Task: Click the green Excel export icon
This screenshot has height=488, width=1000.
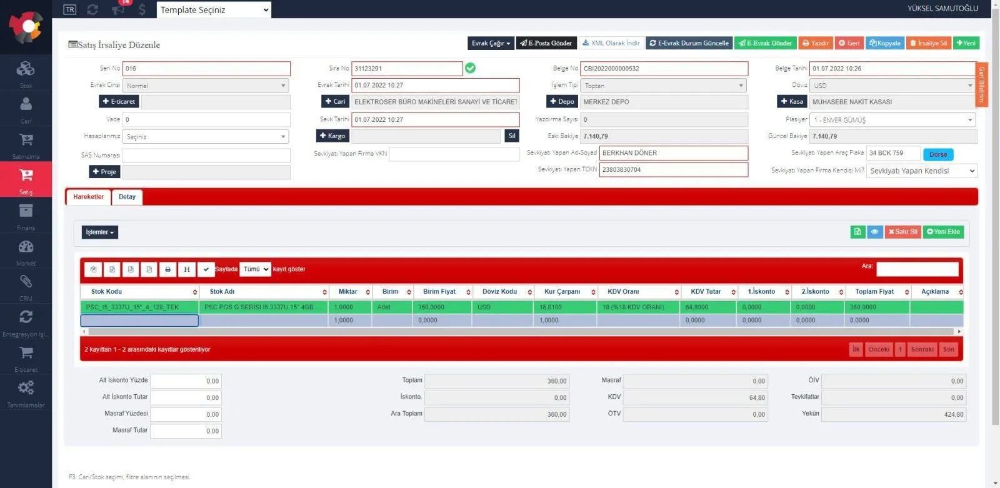Action: [857, 232]
